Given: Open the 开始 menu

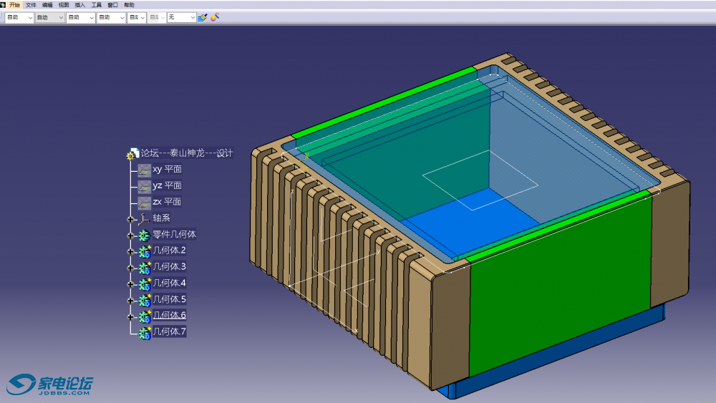Looking at the screenshot, I should point(14,5).
